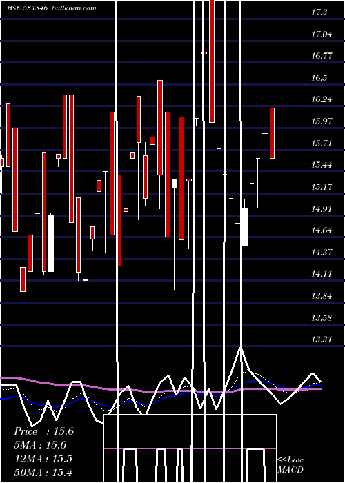The image size is (345, 483).
Task: Click the tall red candle extending past 17.3
Action: 212,61
